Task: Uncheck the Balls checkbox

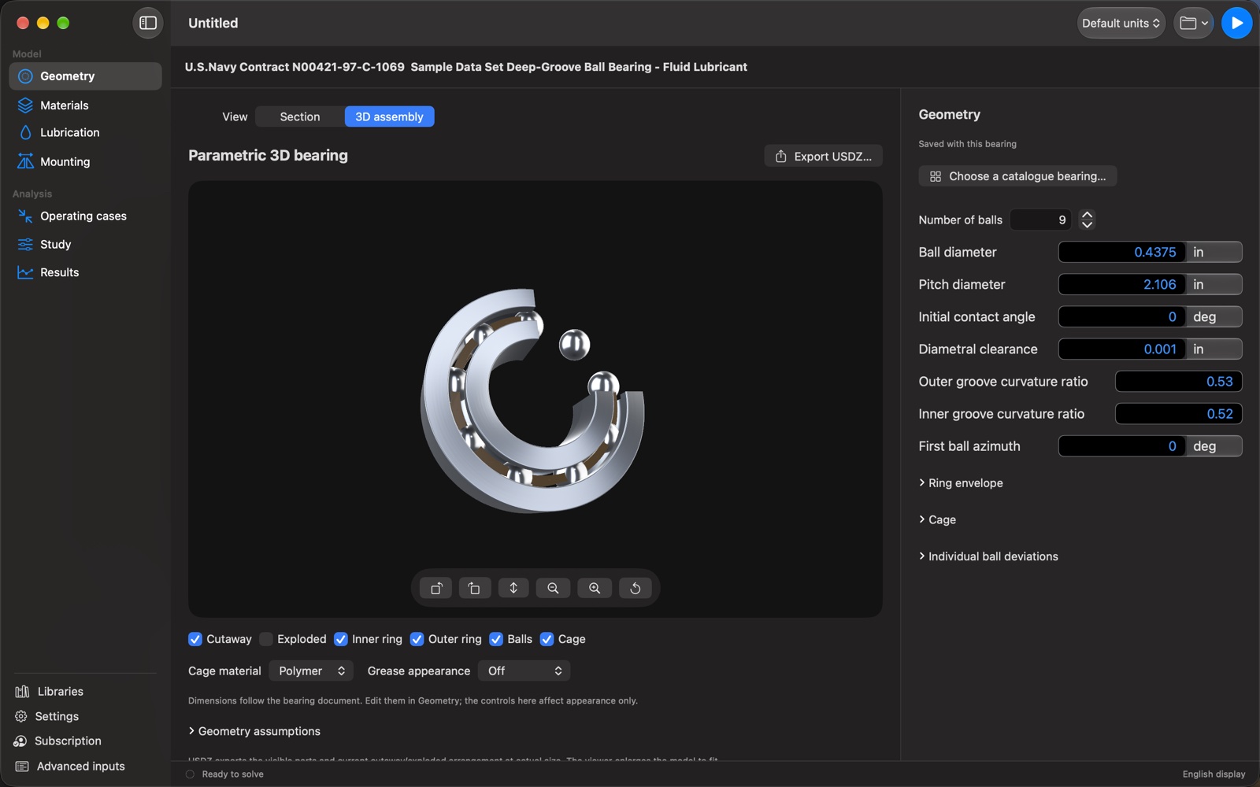Action: click(496, 639)
